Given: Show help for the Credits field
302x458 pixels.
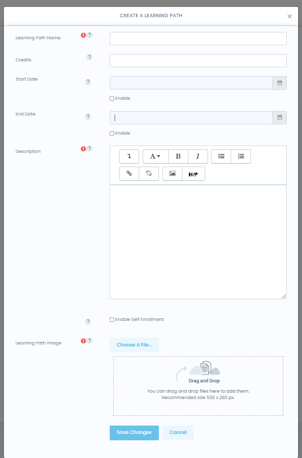Looking at the screenshot, I should (90, 57).
